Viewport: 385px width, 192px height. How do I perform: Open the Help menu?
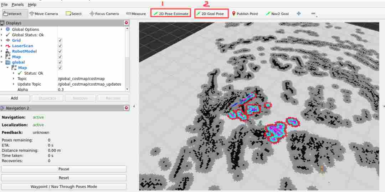(32, 4)
